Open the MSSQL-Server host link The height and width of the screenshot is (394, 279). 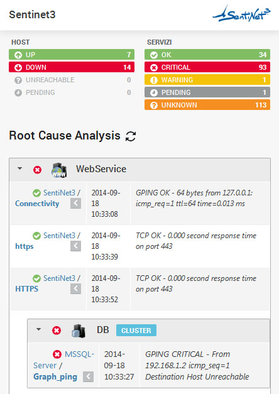(x=64, y=360)
